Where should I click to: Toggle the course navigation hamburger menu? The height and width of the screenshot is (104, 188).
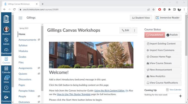coord(20,18)
